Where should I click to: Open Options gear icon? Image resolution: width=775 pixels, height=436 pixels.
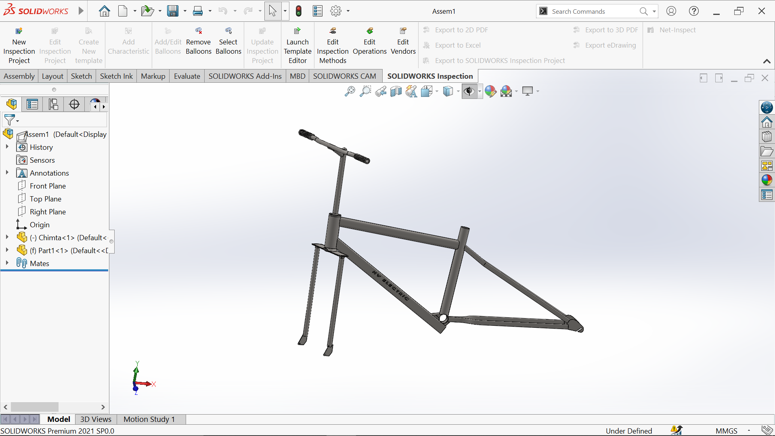tap(335, 11)
